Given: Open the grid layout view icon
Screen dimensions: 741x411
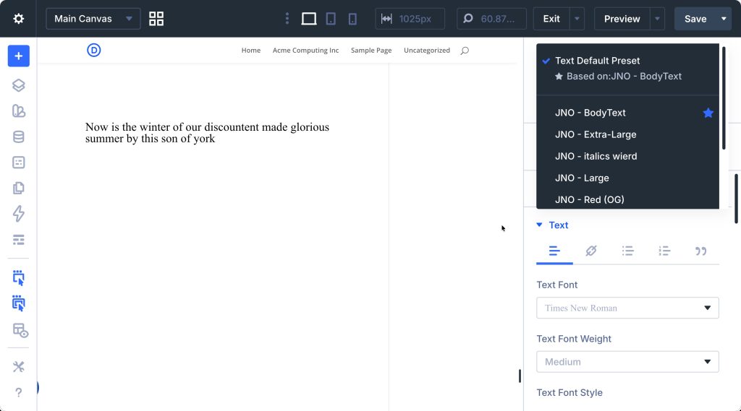Looking at the screenshot, I should click(156, 19).
